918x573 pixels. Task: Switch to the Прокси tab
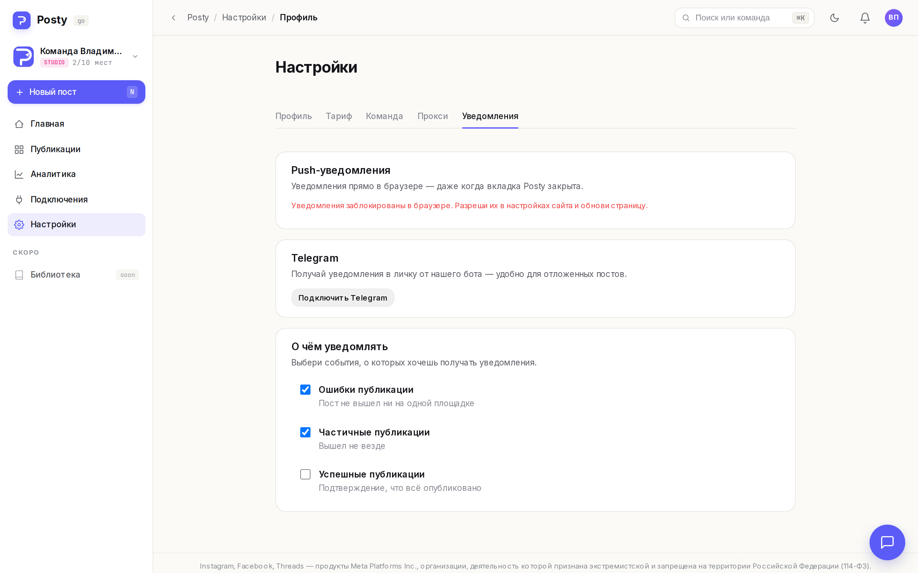433,116
